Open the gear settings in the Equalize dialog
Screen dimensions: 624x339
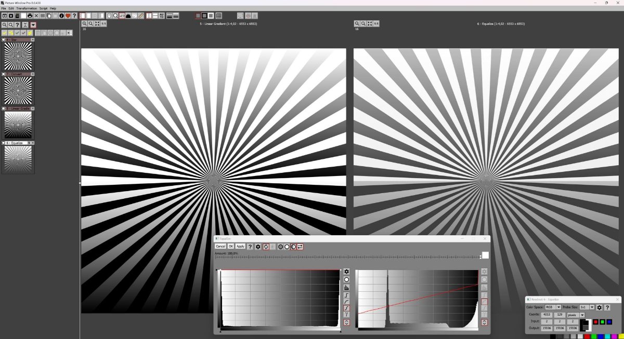coord(258,247)
